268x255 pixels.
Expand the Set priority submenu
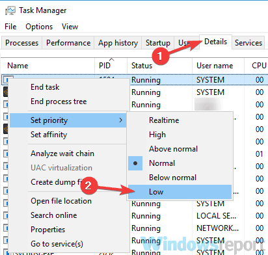click(x=68, y=120)
